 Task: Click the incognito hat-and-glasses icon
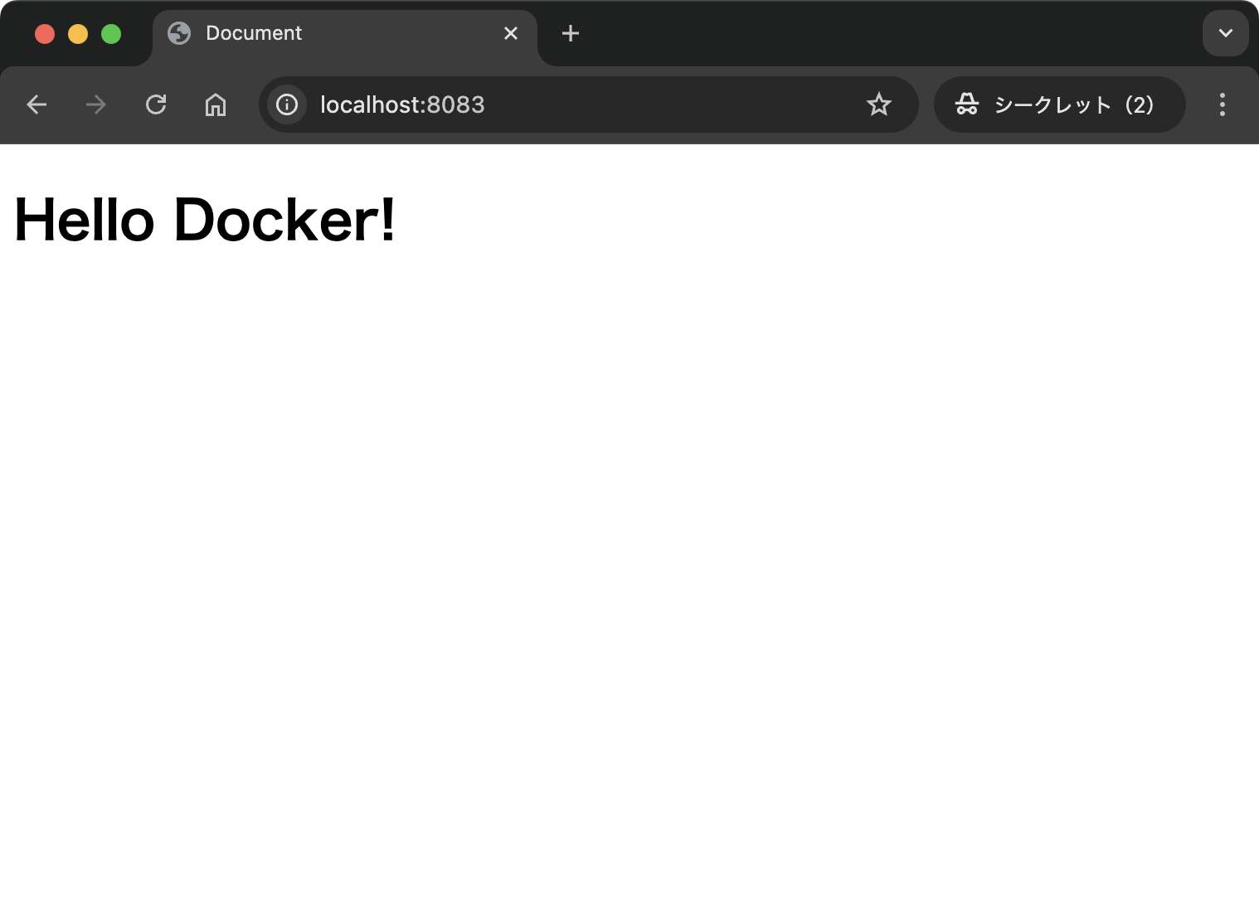point(966,104)
